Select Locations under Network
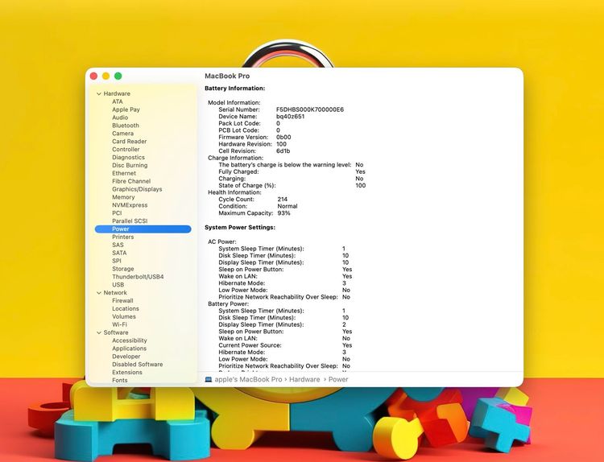 (x=126, y=309)
